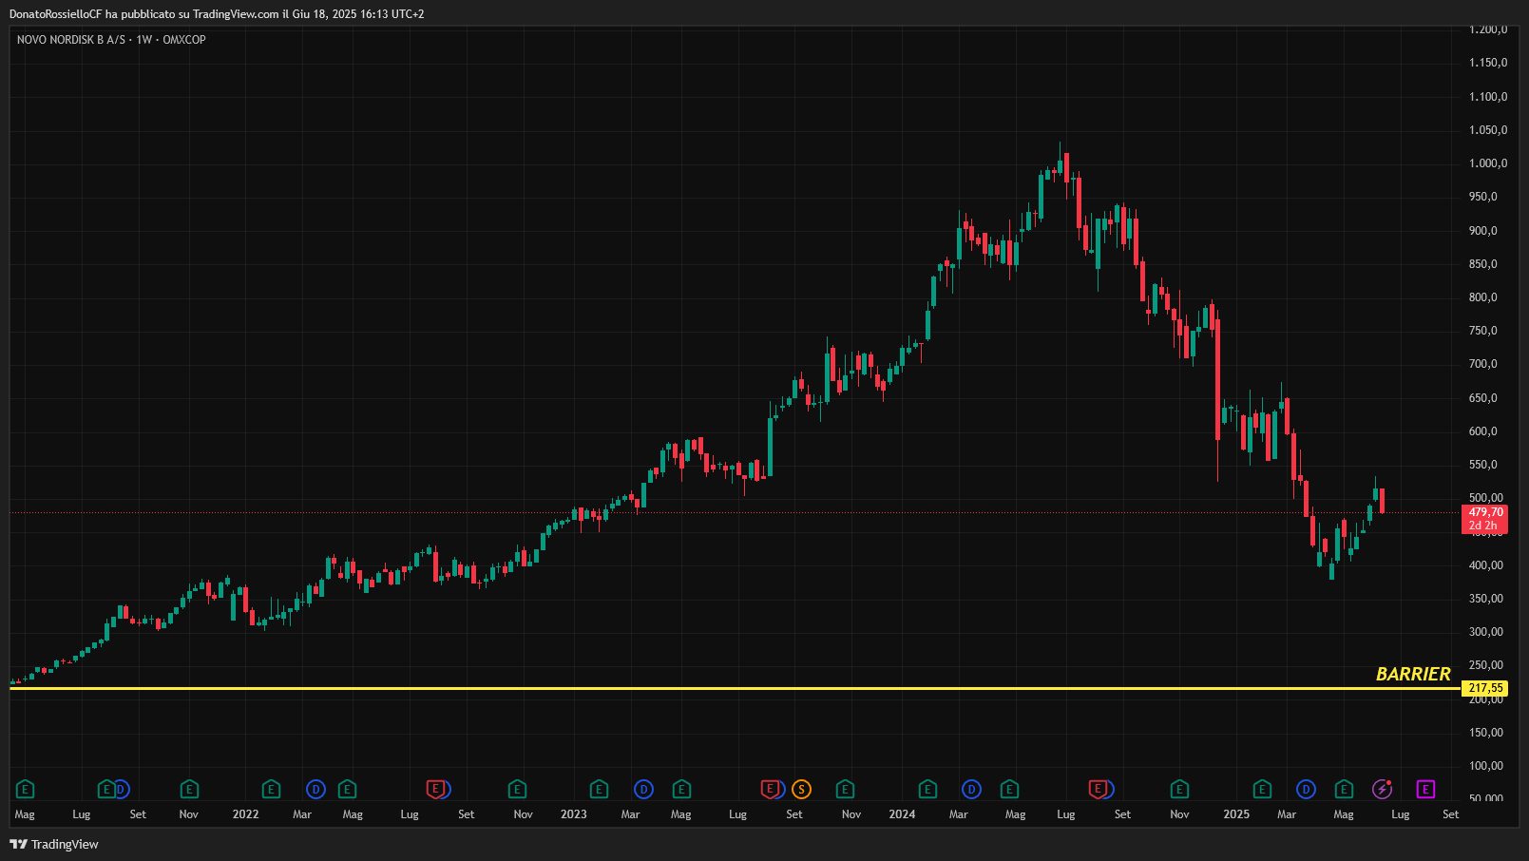Click the blue D dividend marker above Mar 2025
Viewport: 1529px width, 861px height.
click(1306, 789)
